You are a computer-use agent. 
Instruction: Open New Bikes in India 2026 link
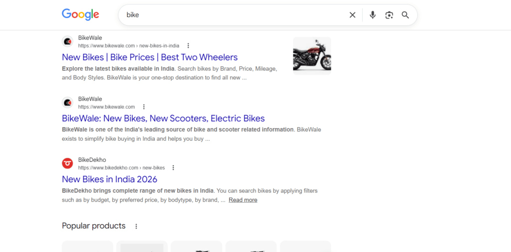coord(109,179)
